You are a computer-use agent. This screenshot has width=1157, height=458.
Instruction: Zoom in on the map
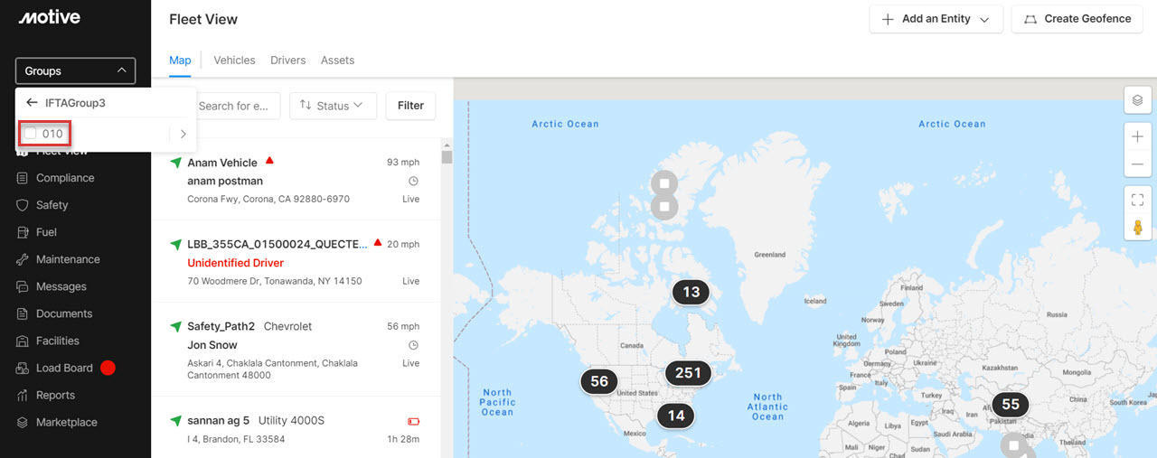click(1137, 137)
